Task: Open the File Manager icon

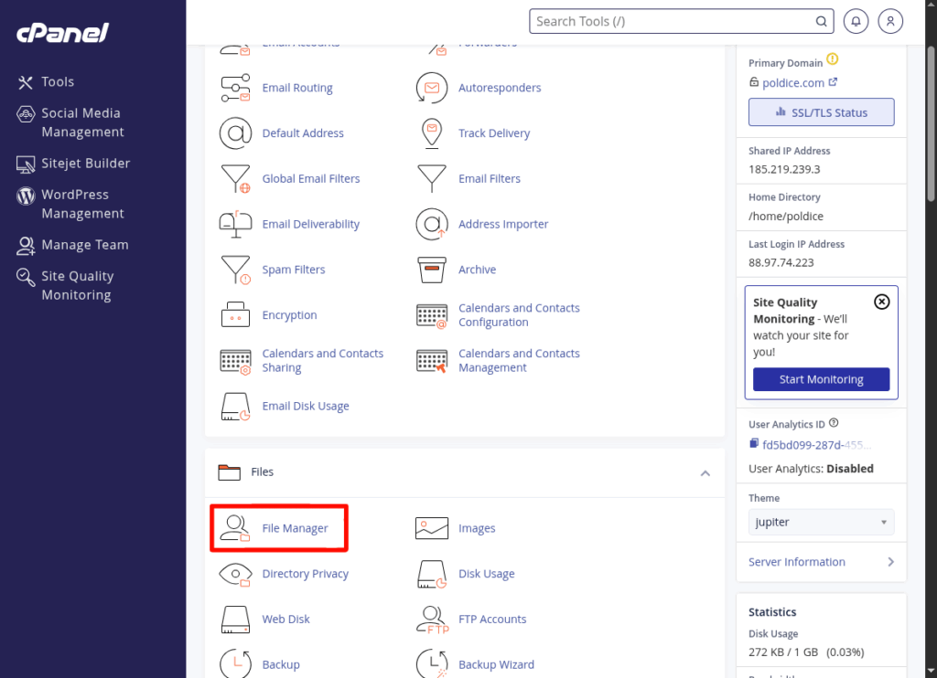Action: (x=235, y=528)
